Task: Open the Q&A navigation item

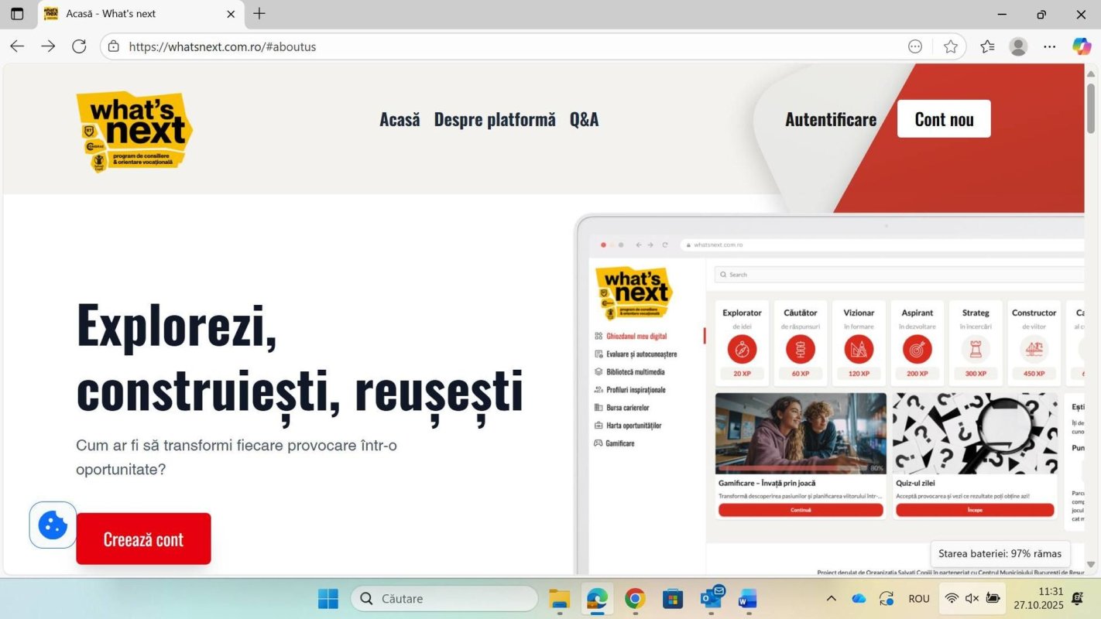Action: pos(585,119)
